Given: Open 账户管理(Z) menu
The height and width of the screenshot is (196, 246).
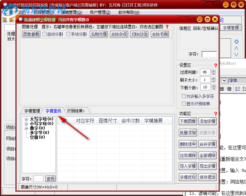Looking at the screenshot, I should 100,12.
